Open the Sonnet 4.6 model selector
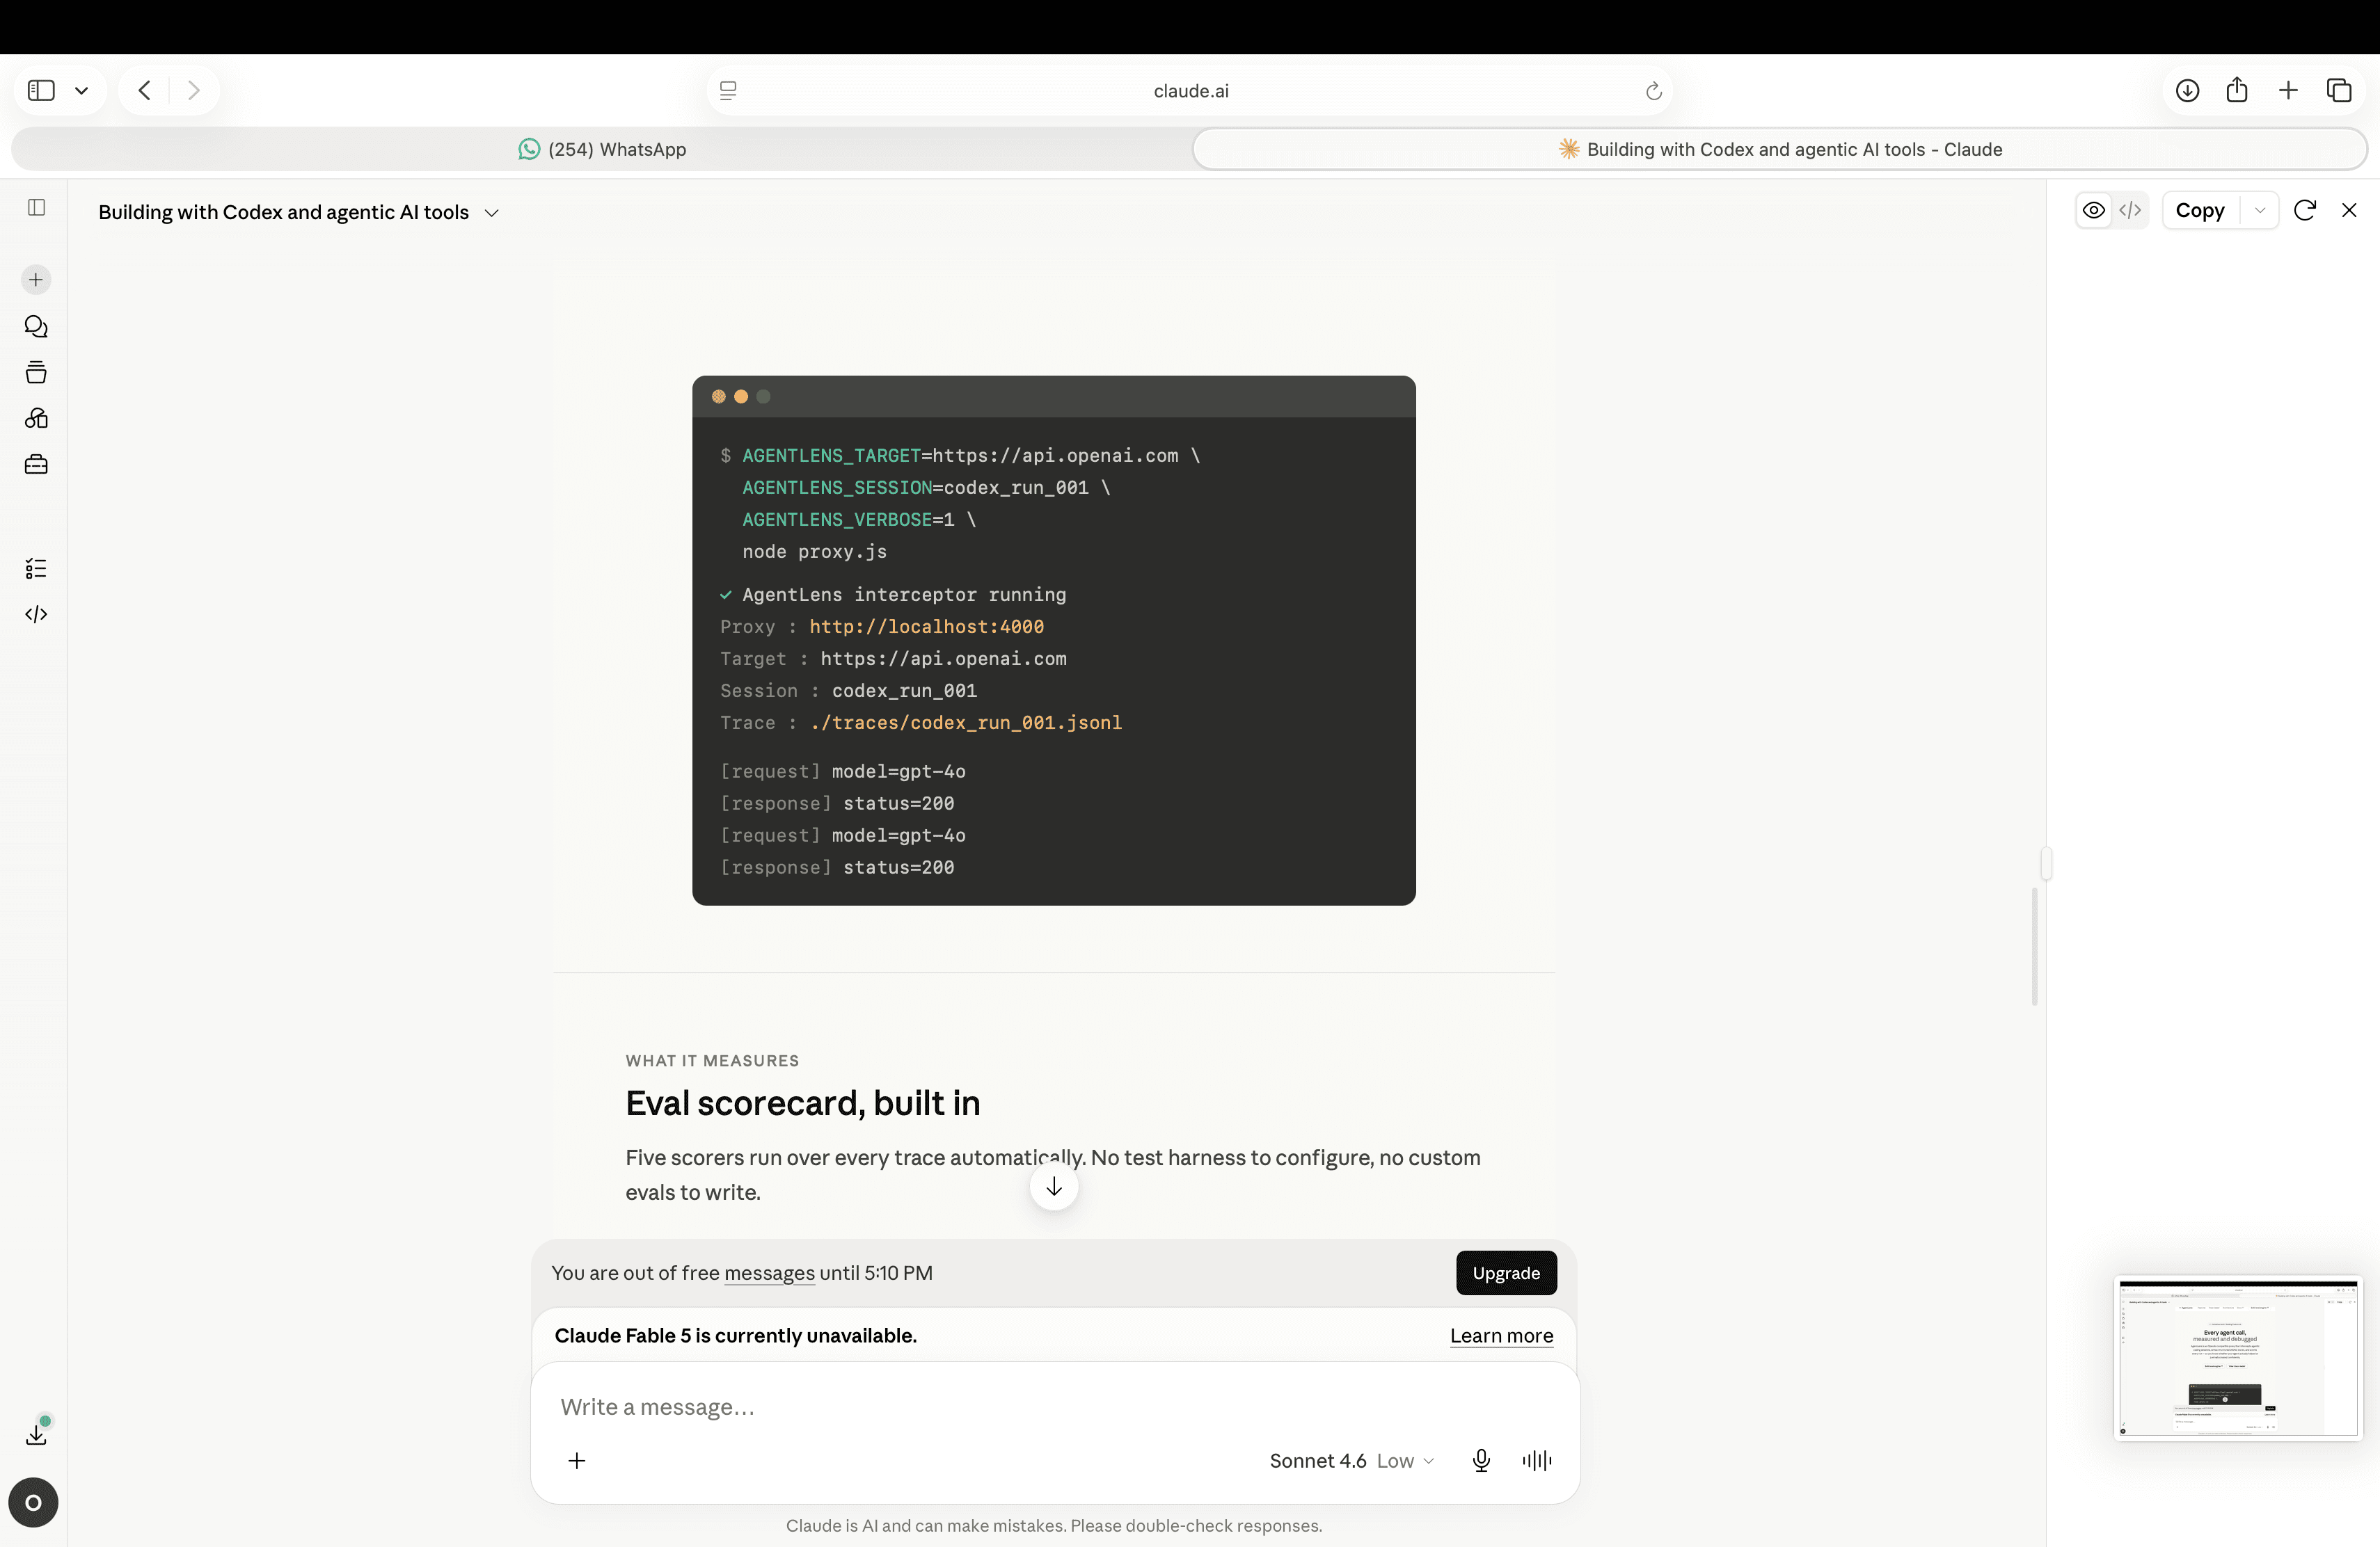Screen dimensions: 2380x1547 1352,1461
